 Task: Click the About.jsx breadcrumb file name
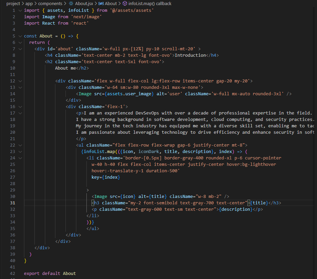[84, 4]
